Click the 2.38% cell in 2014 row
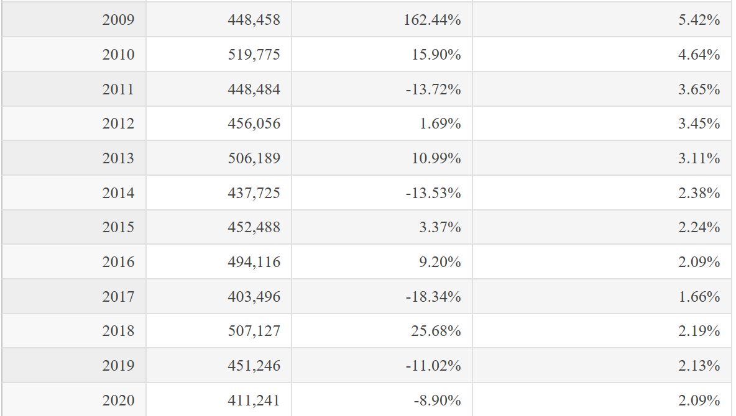 point(602,192)
